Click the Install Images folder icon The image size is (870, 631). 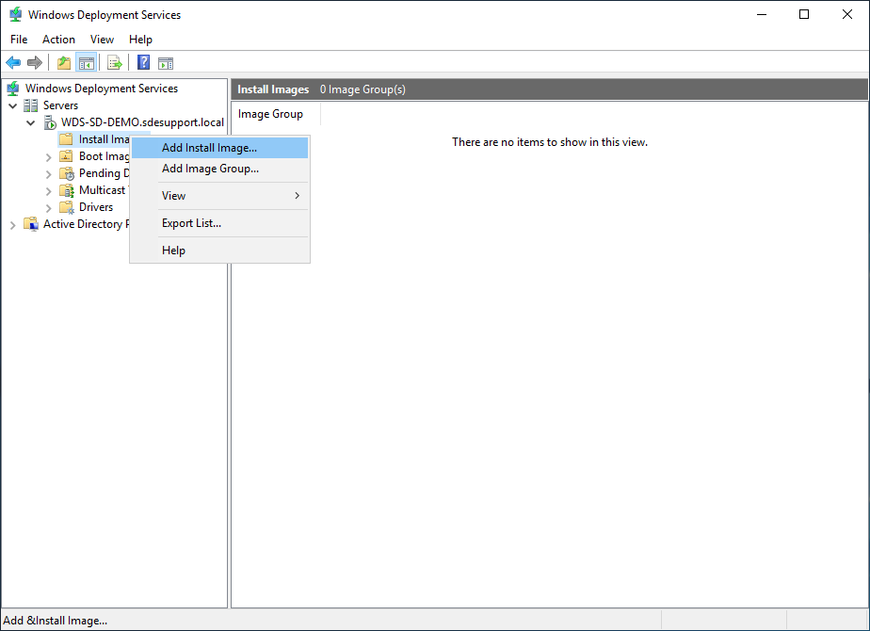pyautogui.click(x=66, y=139)
